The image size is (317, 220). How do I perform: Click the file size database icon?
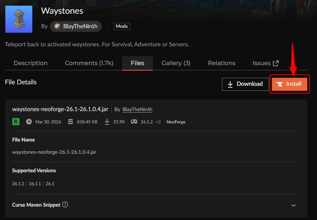point(70,122)
